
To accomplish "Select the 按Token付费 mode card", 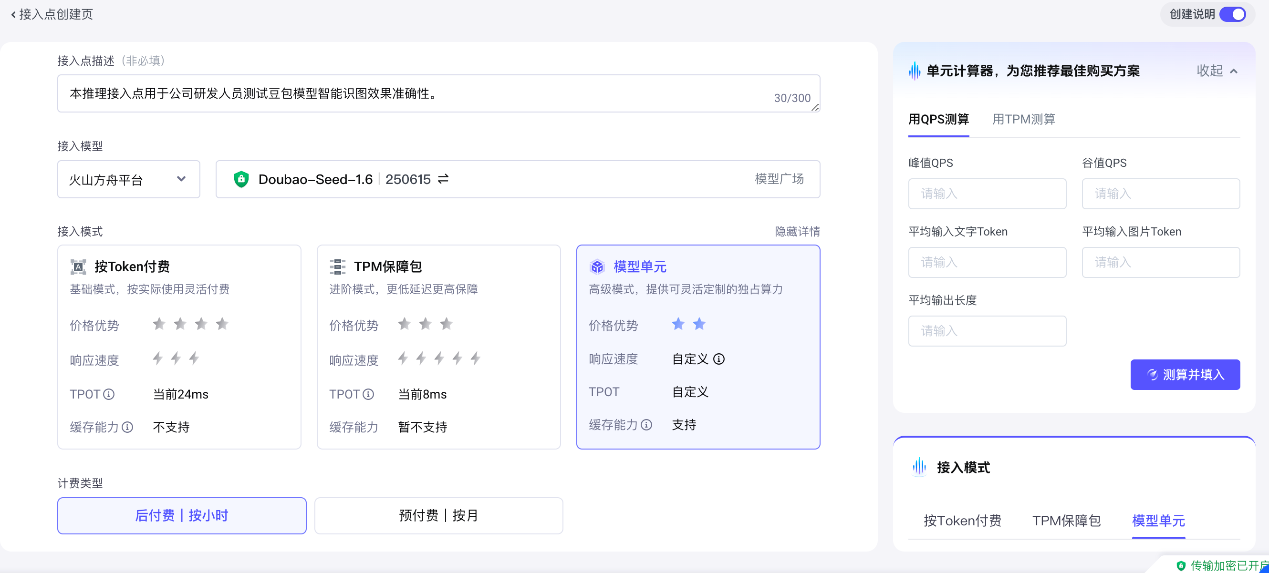I will 179,347.
